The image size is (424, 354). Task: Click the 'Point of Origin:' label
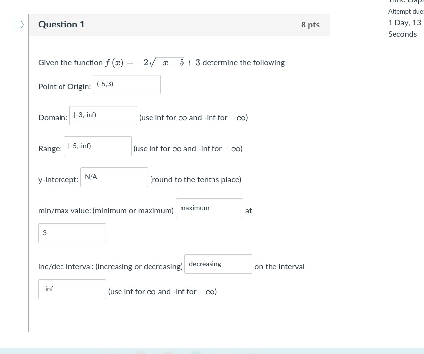(64, 86)
